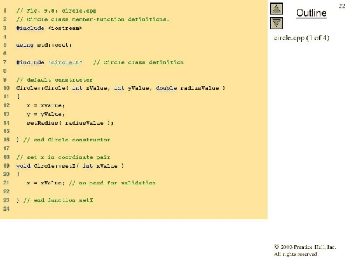Select the "#include <iostream>" code line
This screenshot has width=349, height=261.
point(49,28)
